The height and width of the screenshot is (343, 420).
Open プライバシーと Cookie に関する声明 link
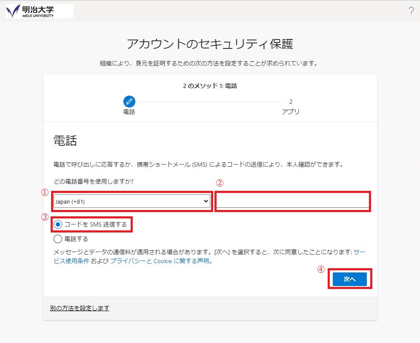[162, 261]
